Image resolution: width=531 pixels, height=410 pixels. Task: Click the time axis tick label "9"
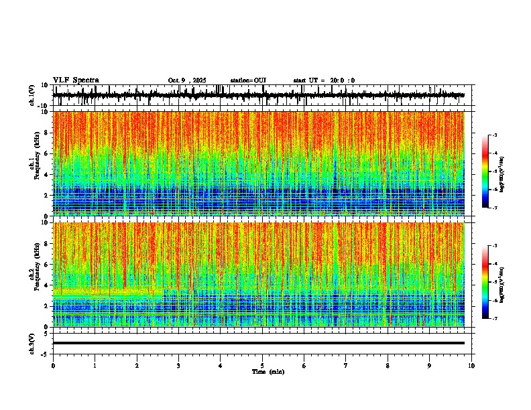pos(429,366)
